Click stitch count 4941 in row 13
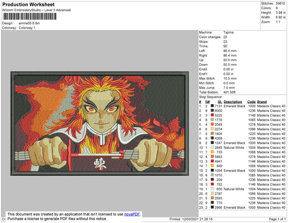Viewport: 288px width, 223px height. click(x=218, y=161)
